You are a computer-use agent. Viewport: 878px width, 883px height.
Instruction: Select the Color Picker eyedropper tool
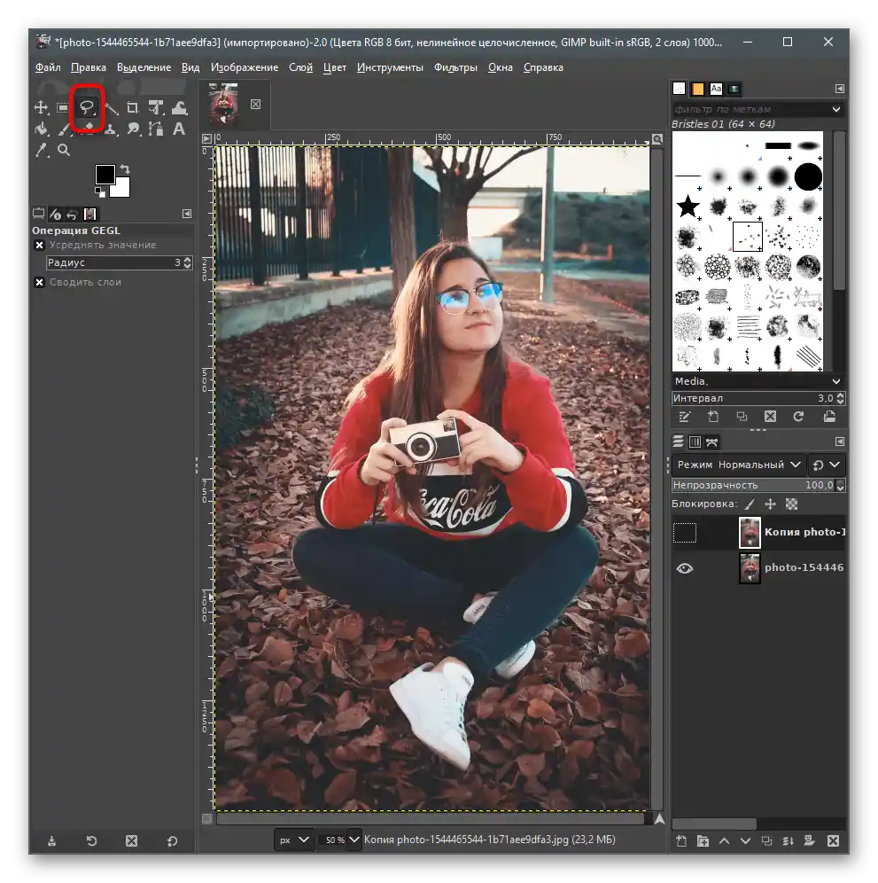coord(41,151)
